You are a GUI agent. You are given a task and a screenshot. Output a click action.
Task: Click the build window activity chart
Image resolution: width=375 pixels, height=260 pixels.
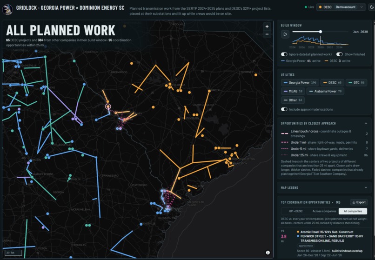pyautogui.click(x=320, y=40)
